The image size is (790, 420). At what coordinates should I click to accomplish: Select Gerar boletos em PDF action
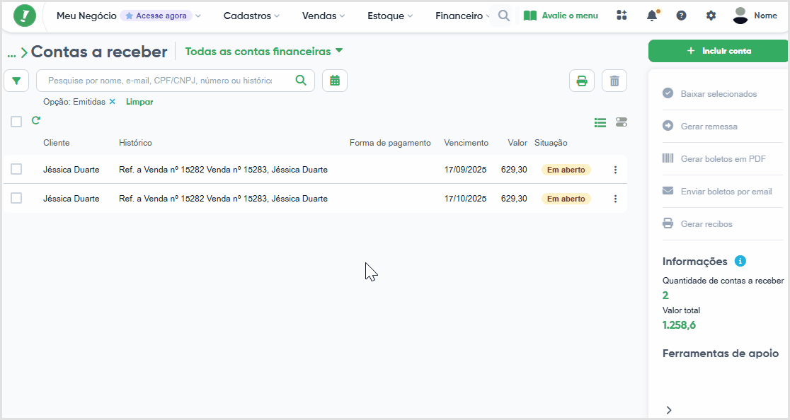(723, 159)
